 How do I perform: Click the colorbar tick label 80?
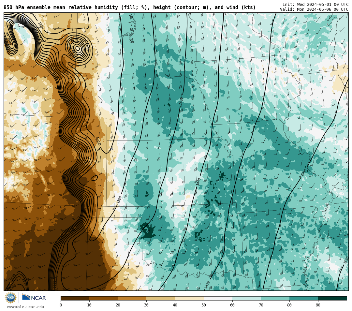pyautogui.click(x=289, y=305)
